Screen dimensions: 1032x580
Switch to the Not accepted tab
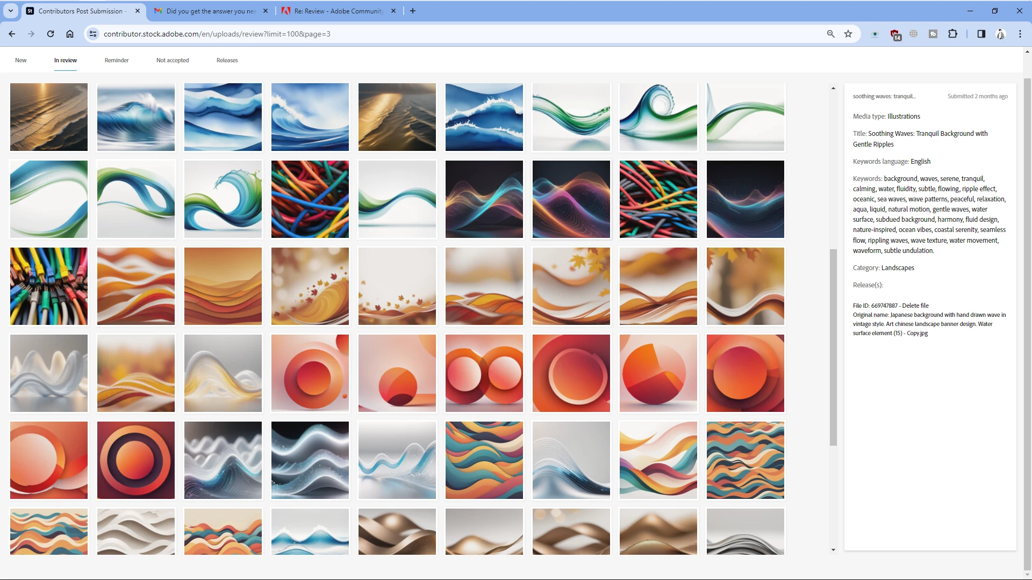coord(172,60)
